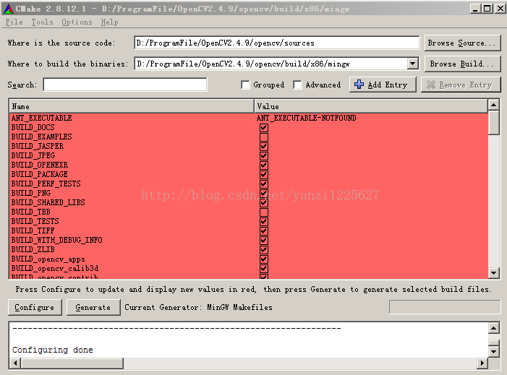Click the output log scroll left arrow
This screenshot has height=375, width=507.
(x=15, y=363)
